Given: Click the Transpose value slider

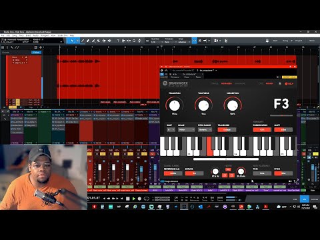Looking at the screenshot, I should tap(227, 129).
